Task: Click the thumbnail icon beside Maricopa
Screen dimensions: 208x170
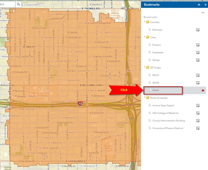Action: (x=198, y=30)
